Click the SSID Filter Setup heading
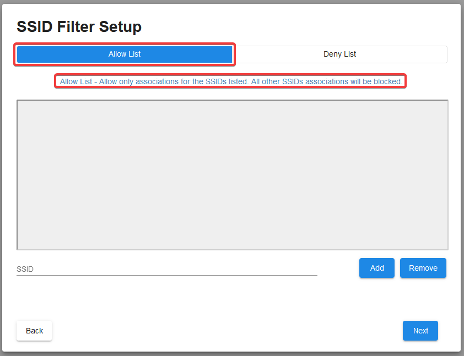Viewport: 464px width, 356px height. click(x=79, y=26)
